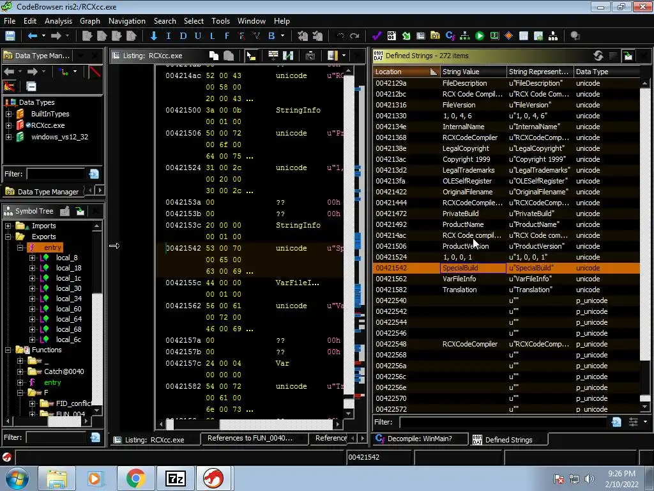Image resolution: width=654 pixels, height=491 pixels.
Task: Open the memory map chip icon
Action: point(494,36)
